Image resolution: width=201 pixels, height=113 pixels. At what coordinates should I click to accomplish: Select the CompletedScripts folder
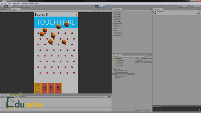[122, 76]
